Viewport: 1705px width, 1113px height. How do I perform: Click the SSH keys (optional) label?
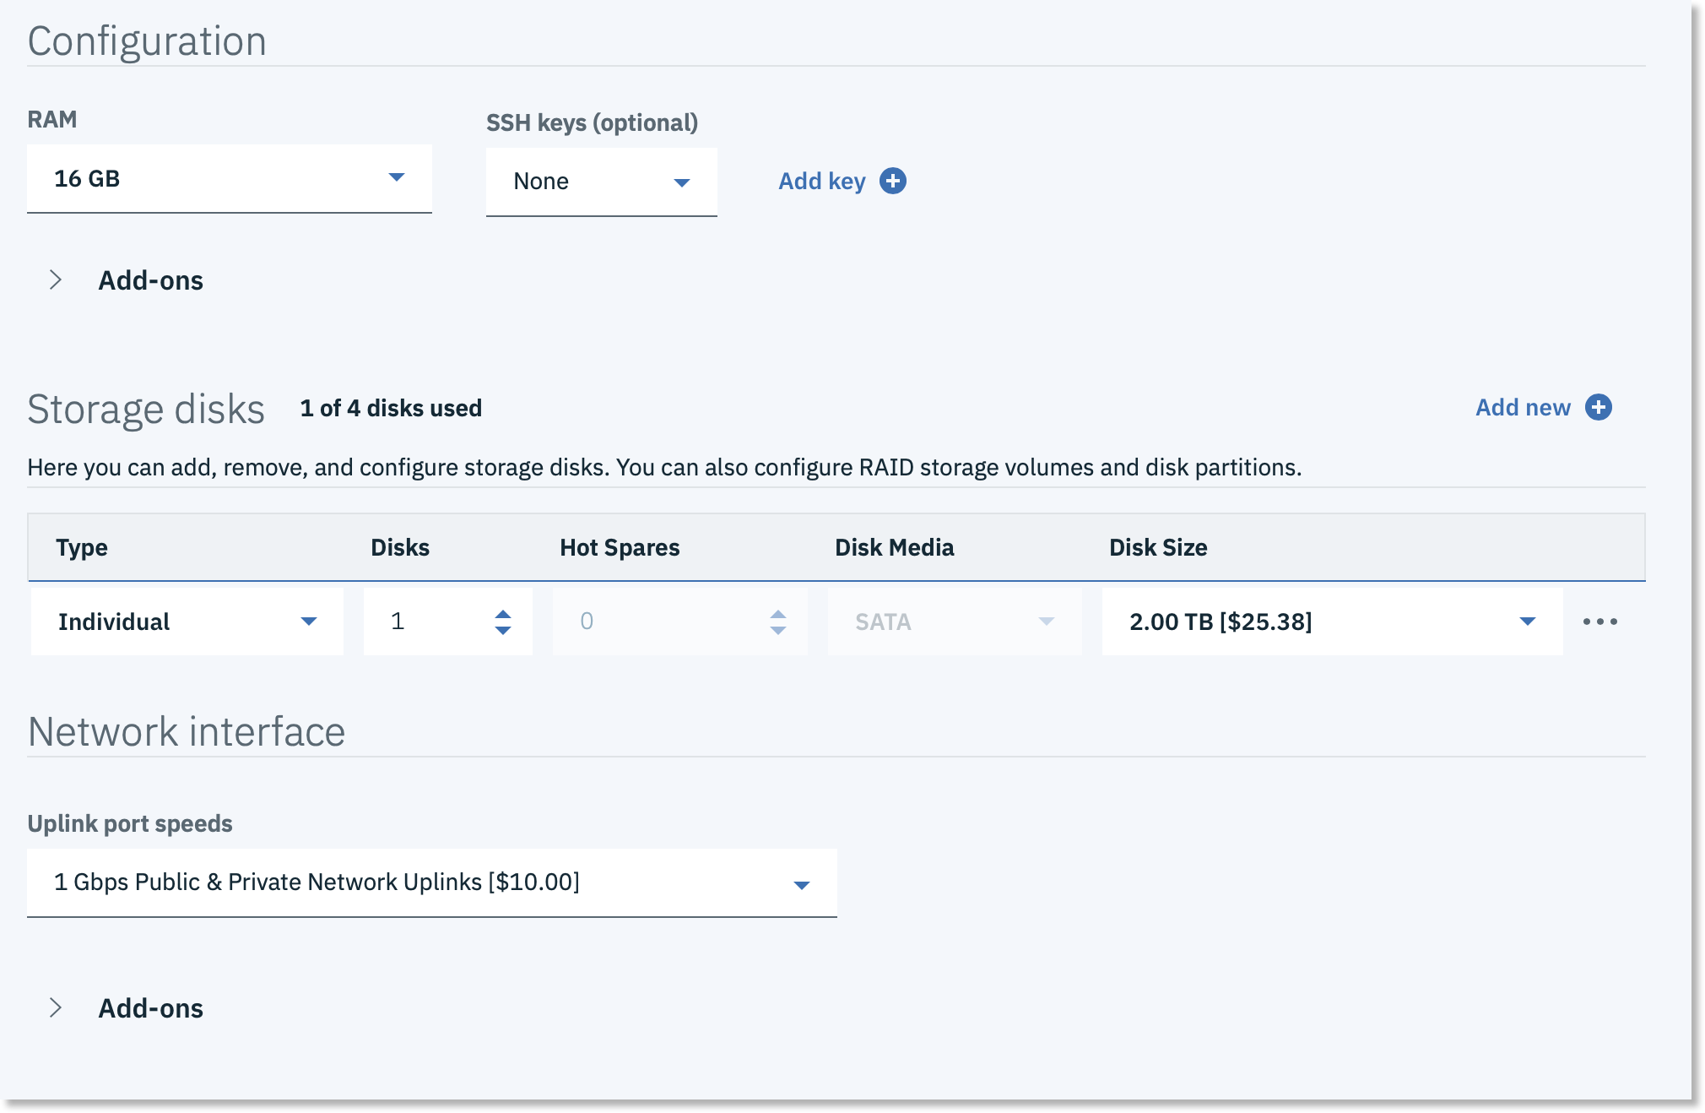point(592,122)
